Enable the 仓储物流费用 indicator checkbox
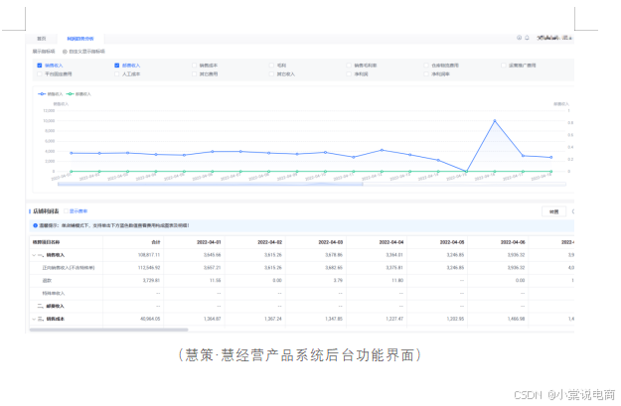 [x=426, y=66]
